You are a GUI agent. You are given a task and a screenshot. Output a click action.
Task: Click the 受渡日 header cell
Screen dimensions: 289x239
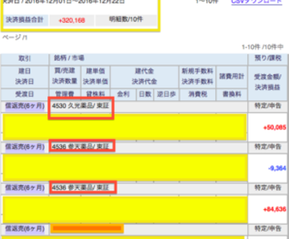click(x=25, y=94)
